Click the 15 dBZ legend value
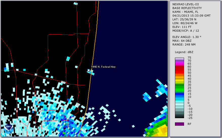 coord(189,94)
